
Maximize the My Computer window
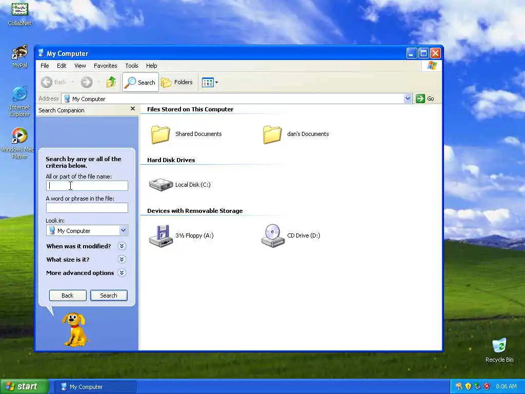[423, 53]
